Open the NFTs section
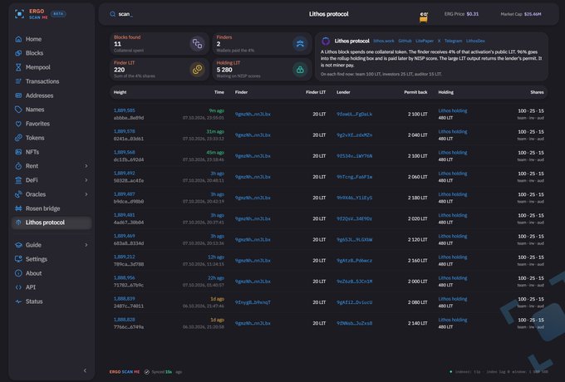Image resolution: width=565 pixels, height=382 pixels. click(x=32, y=152)
